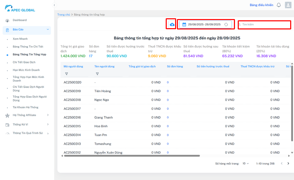Select Bảng Thông Tin Chi Tiết report
The height and width of the screenshot is (180, 294).
click(x=28, y=47)
